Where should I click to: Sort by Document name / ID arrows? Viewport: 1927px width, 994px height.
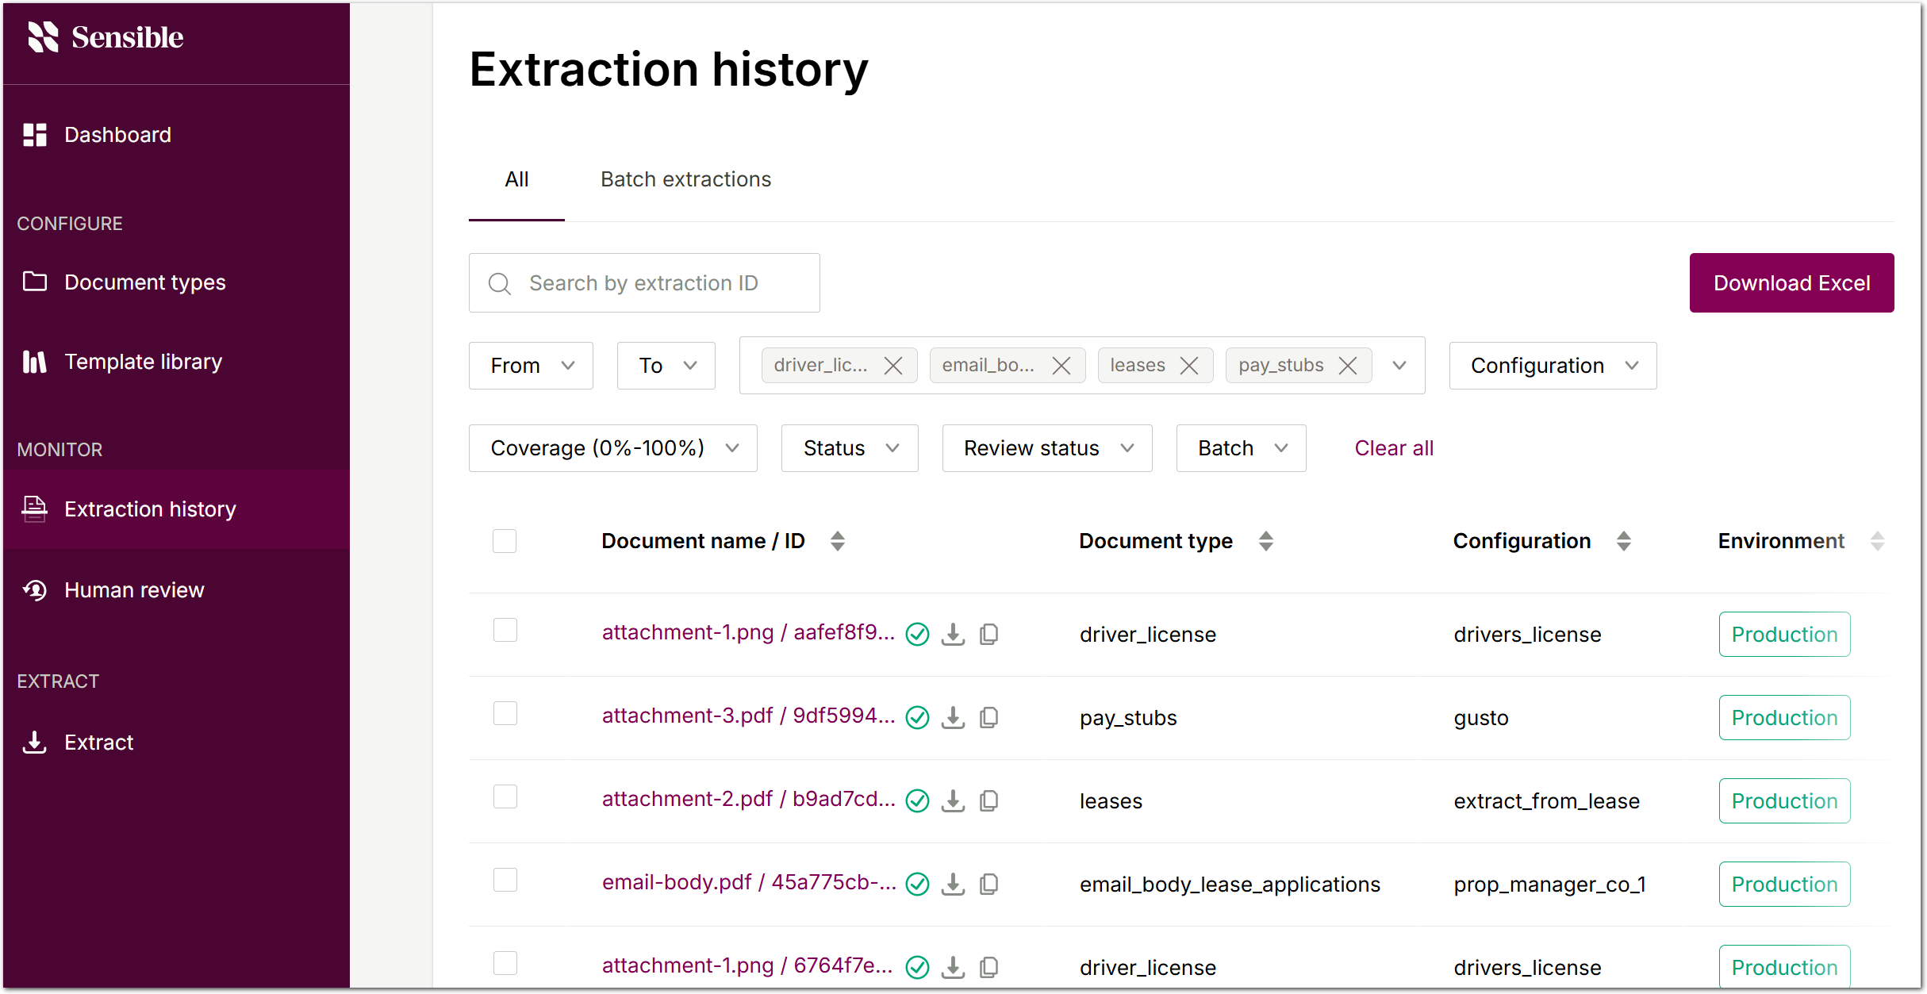(x=838, y=541)
